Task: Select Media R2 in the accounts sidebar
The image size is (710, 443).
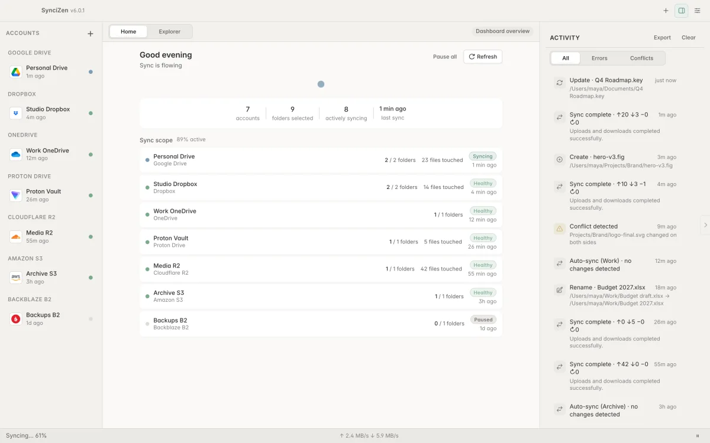Action: tap(51, 237)
